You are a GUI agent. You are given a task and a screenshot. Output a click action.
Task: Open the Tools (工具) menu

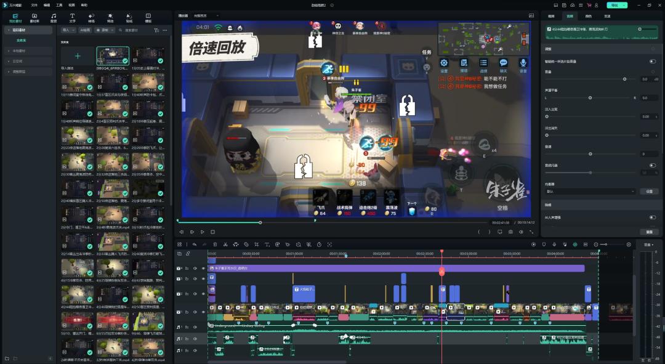(59, 5)
